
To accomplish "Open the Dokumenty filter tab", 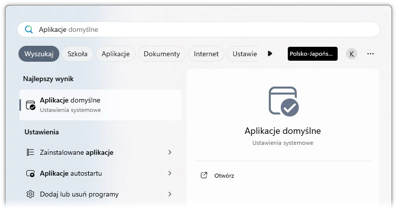I will coord(162,54).
